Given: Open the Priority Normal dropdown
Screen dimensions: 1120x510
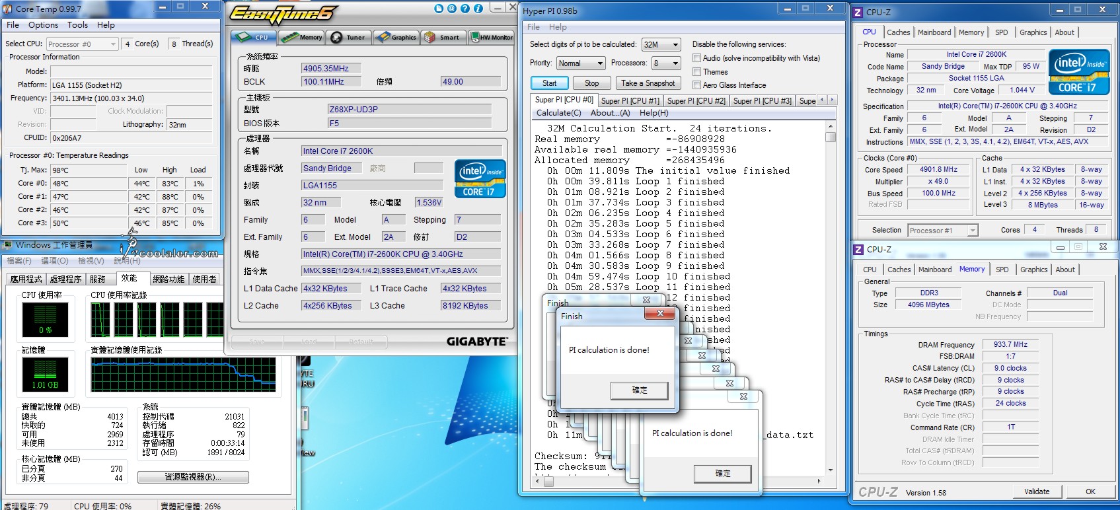Looking at the screenshot, I should [581, 63].
